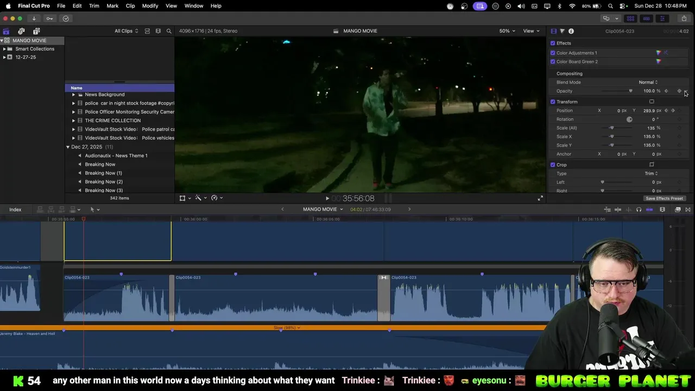Show the Libraries sidebar icon
The height and width of the screenshot is (391, 695).
point(6,31)
